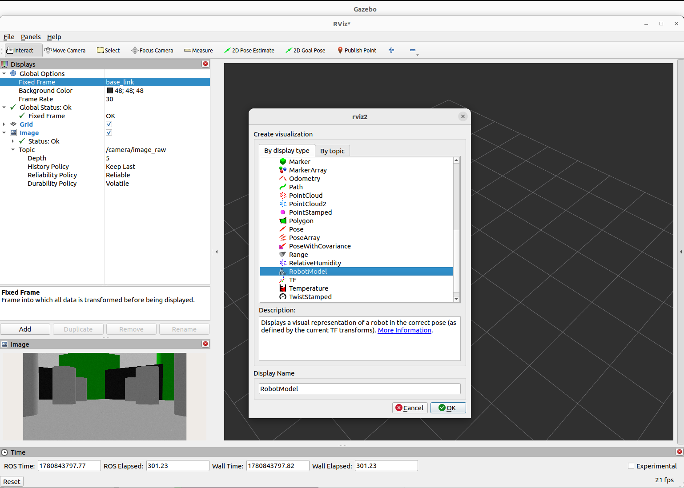Select the PointStamped icon
This screenshot has height=488, width=684.
[x=283, y=212]
